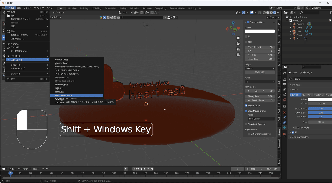Choose FBX (.fbx) export entry
The height and width of the screenshot is (183, 332).
pos(77,91)
